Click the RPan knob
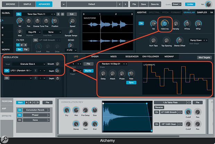Image resolution: width=215 pixels, height=144 pixels. tap(198, 24)
